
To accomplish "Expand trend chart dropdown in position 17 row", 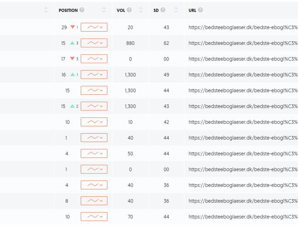I will 94,59.
